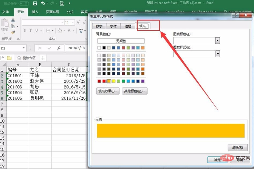Image resolution: width=254 pixels, height=169 pixels.
Task: Click the Paste clipboard icon
Action: click(x=5, y=23)
